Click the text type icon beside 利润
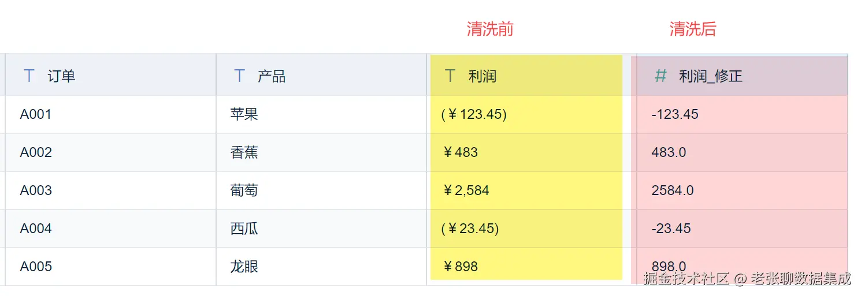 [x=450, y=76]
